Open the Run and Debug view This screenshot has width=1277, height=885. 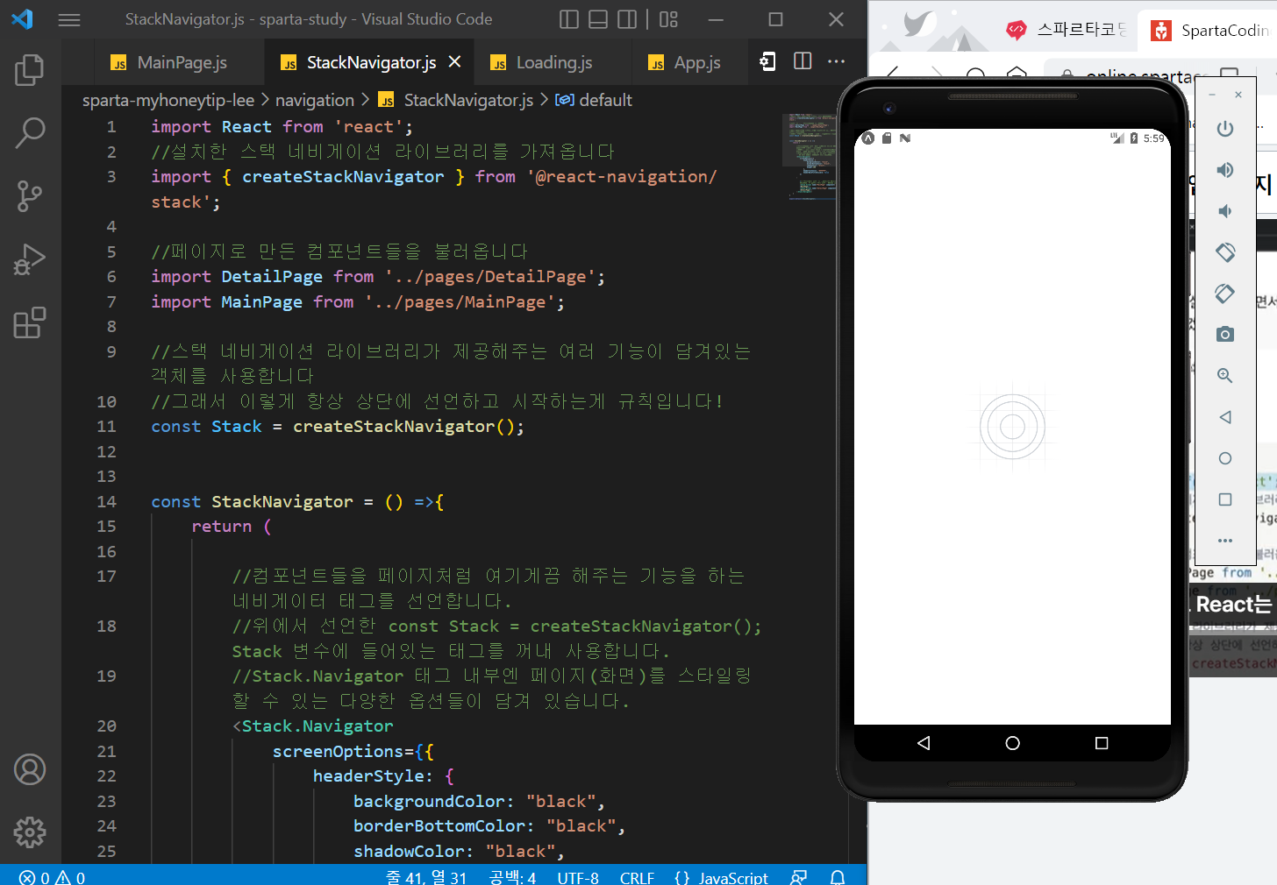point(30,259)
